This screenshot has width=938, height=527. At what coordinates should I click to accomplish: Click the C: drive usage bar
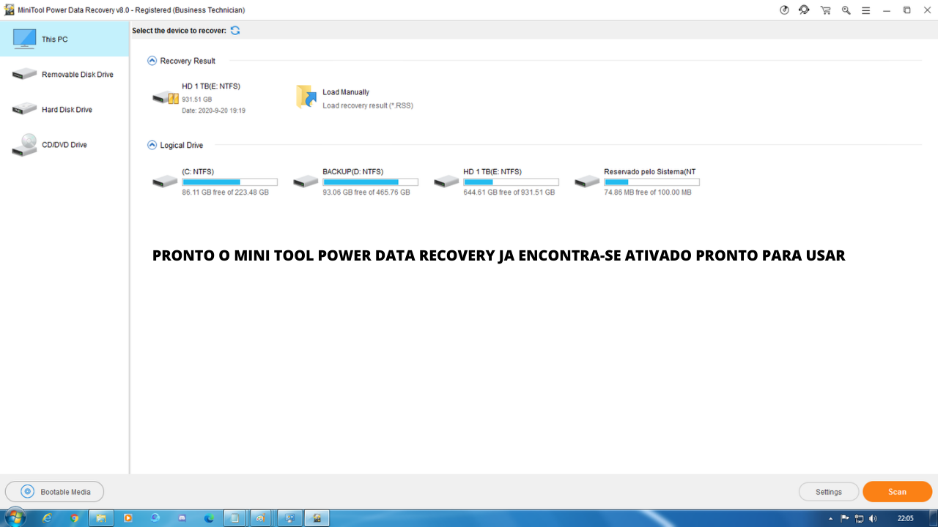point(229,182)
